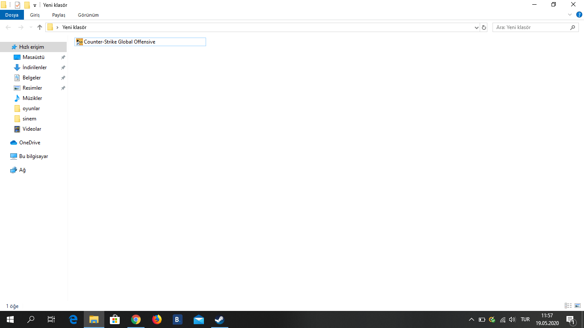Image resolution: width=584 pixels, height=328 pixels.
Task: Open the address bar history dropdown
Action: [477, 27]
